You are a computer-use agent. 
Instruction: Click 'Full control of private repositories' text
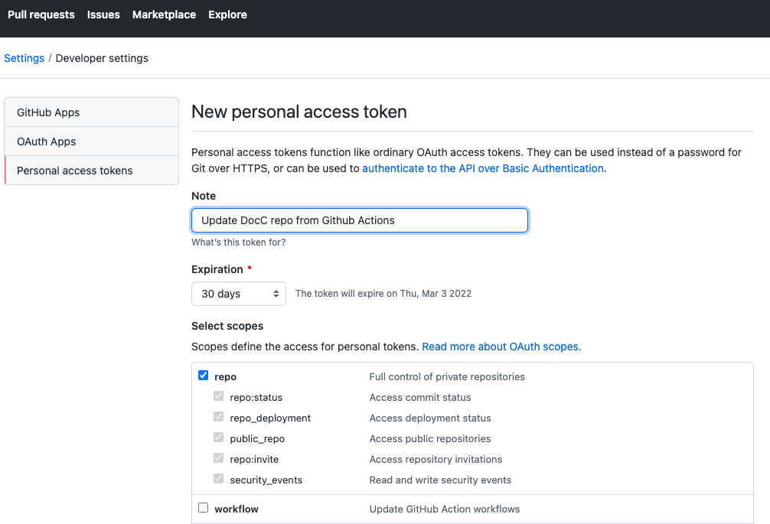click(447, 377)
